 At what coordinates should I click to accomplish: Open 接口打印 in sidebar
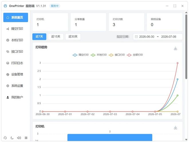(16, 52)
